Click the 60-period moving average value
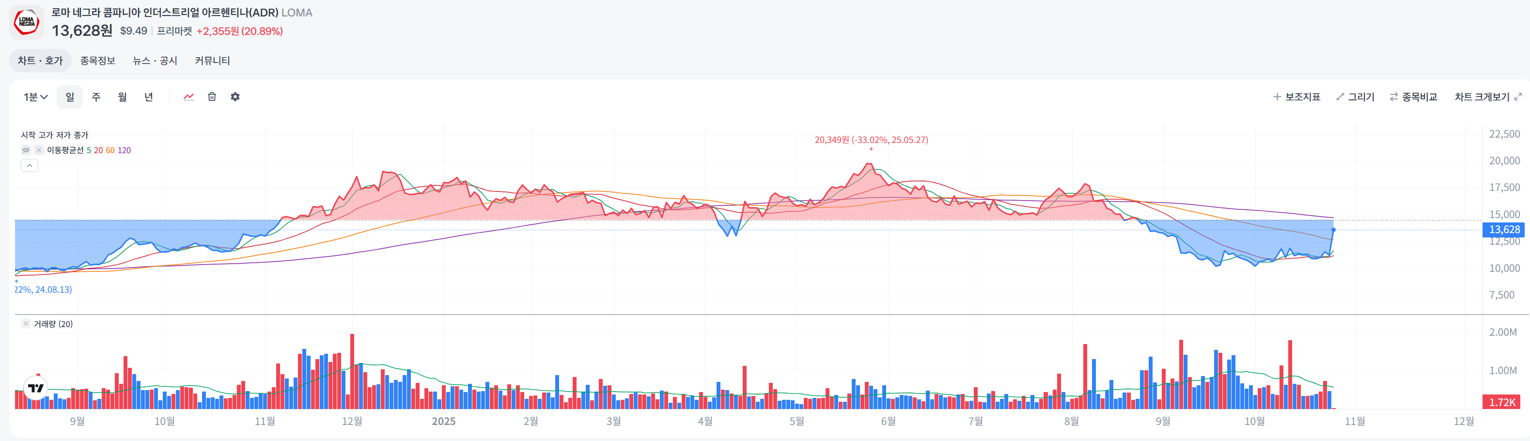This screenshot has width=1530, height=441. point(110,150)
